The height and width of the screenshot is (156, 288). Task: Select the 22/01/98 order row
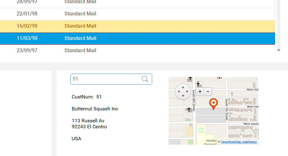tap(137, 14)
